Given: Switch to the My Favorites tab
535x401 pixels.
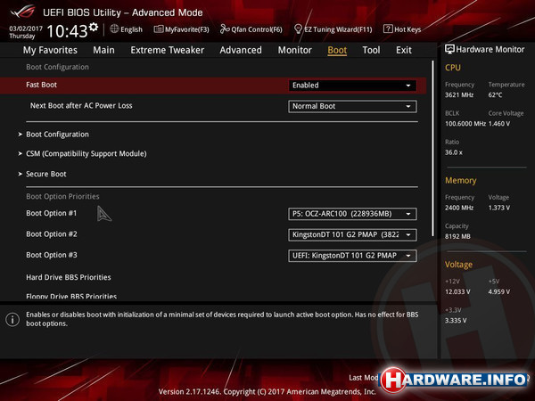Looking at the screenshot, I should (x=50, y=50).
